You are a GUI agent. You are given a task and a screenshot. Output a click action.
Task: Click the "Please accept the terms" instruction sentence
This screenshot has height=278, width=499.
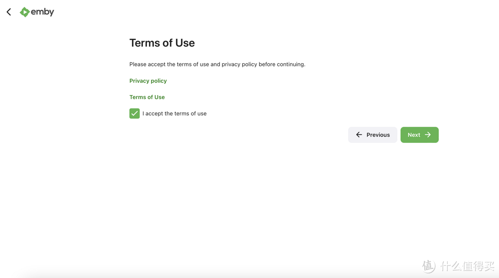[x=217, y=64]
